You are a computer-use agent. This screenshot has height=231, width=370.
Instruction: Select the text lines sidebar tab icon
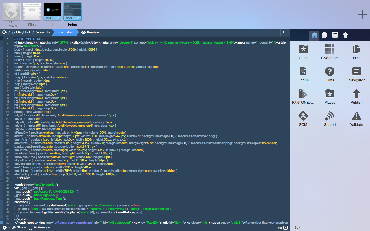(335, 35)
